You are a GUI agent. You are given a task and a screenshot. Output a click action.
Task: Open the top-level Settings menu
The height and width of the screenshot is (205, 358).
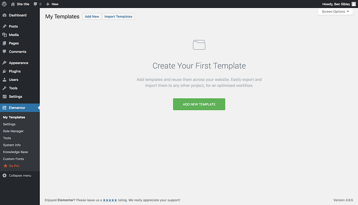(x=20, y=96)
